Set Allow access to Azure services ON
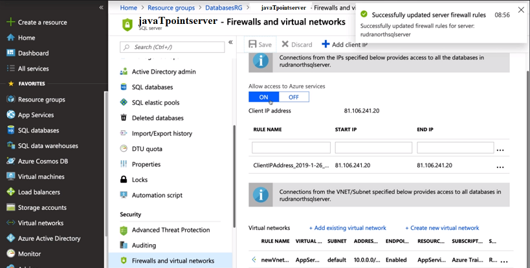530x268 pixels. click(263, 97)
